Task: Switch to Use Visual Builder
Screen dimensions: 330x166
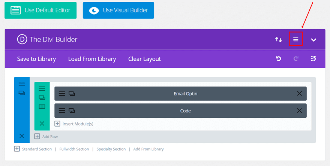Action: point(118,10)
